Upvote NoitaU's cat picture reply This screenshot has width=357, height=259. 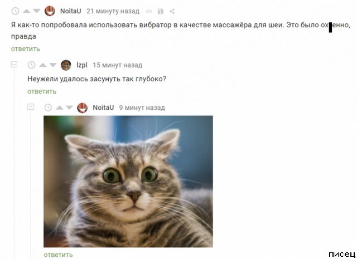point(59,107)
